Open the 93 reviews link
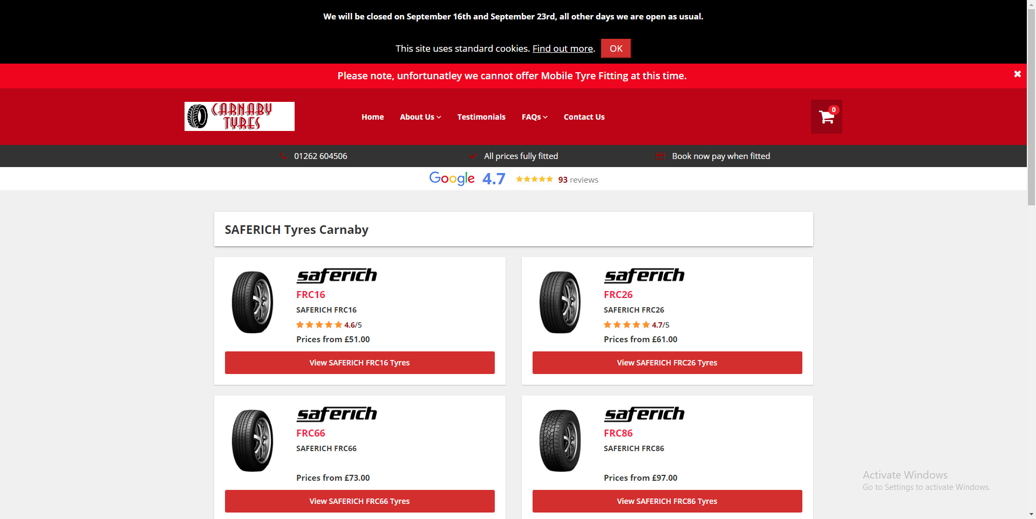 pyautogui.click(x=578, y=180)
